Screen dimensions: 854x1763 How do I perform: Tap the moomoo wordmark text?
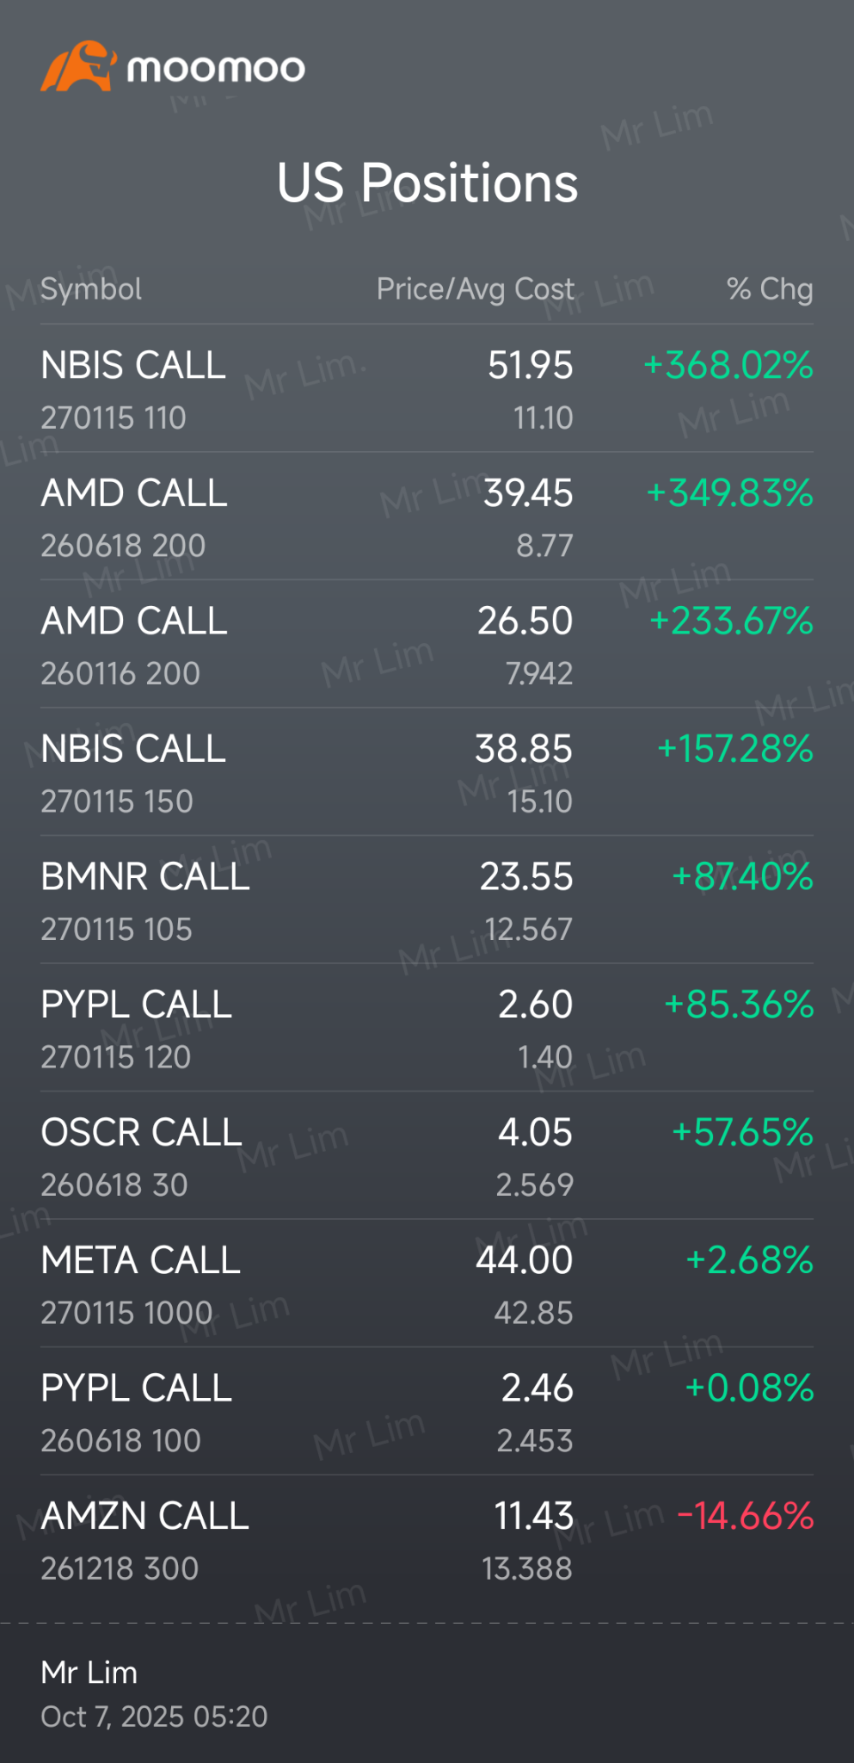[x=216, y=69]
